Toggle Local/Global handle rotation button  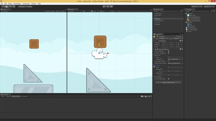pyautogui.click(x=29, y=7)
